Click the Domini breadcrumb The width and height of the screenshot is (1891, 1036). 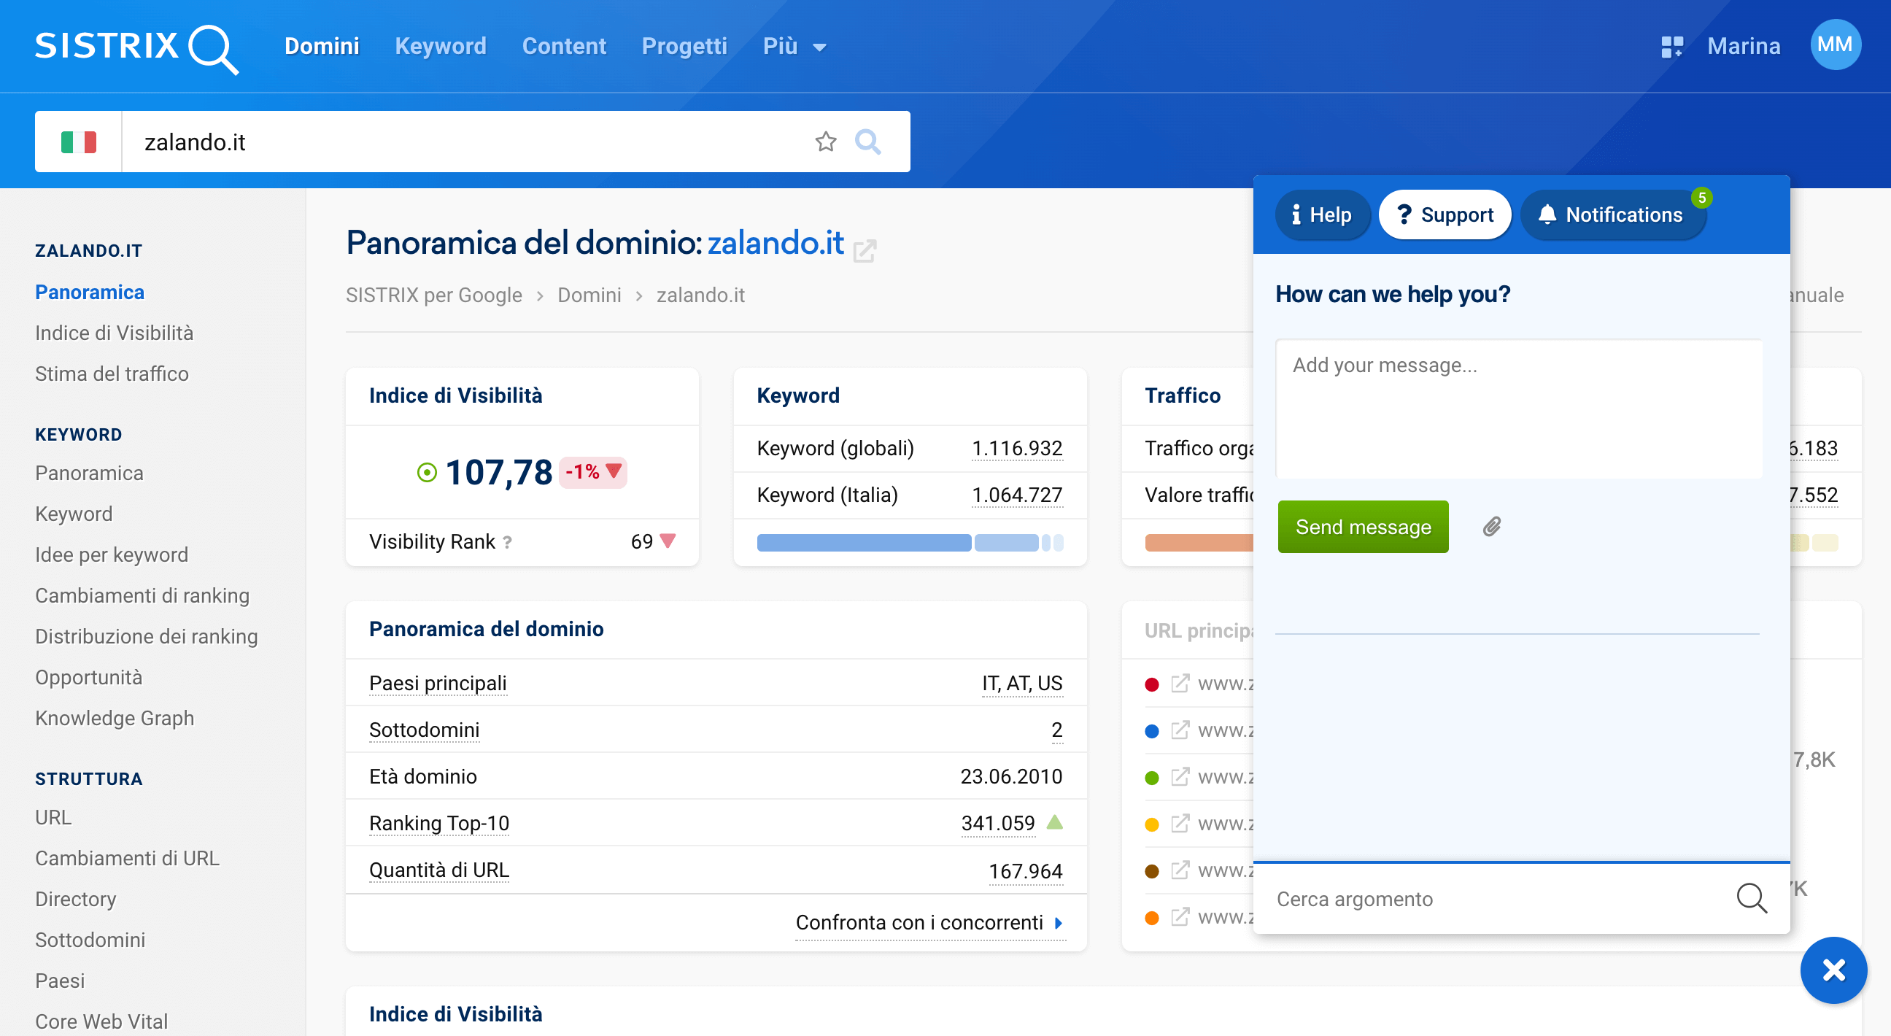tap(589, 295)
